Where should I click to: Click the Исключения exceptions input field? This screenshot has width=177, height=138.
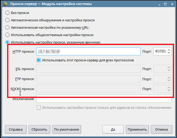(104, 99)
